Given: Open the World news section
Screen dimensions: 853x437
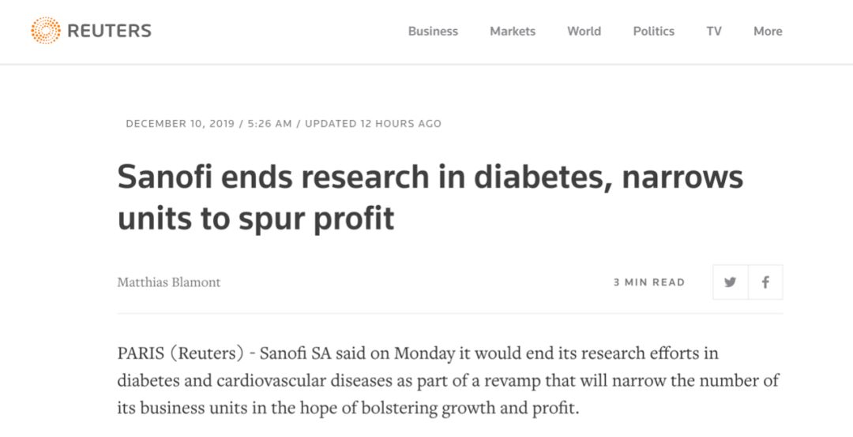Looking at the screenshot, I should click(584, 32).
